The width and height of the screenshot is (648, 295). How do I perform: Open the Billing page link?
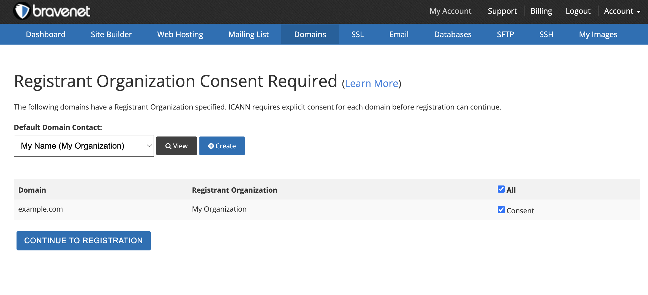pyautogui.click(x=541, y=11)
